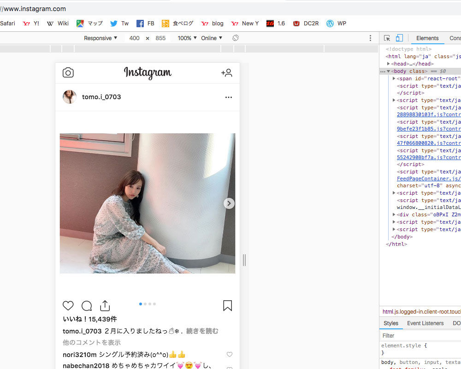Open the DC2R bookmark

[306, 23]
